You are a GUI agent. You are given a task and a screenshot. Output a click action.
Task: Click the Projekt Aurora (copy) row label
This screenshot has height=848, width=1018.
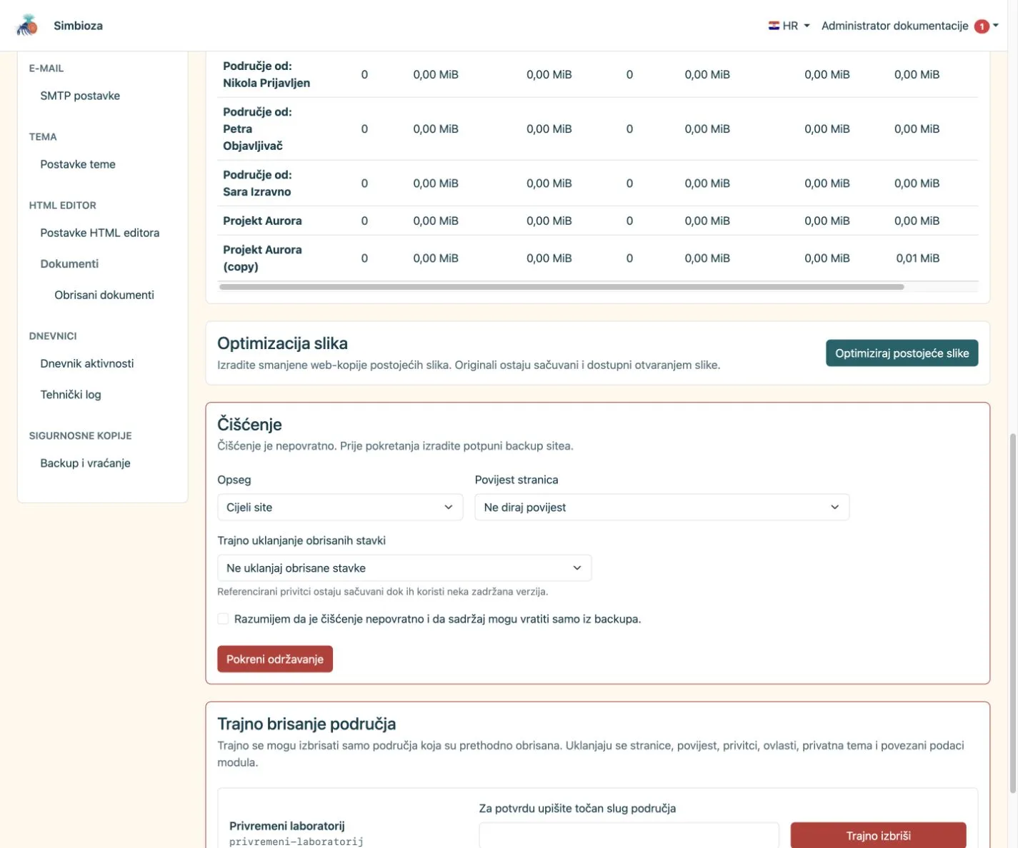[x=262, y=258]
